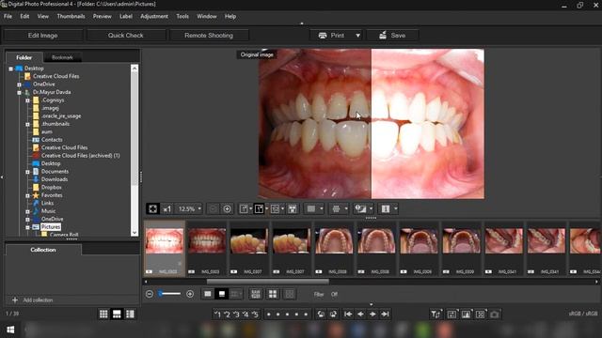Image resolution: width=602 pixels, height=338 pixels.
Task: Jump to the last image
Action: click(385, 315)
